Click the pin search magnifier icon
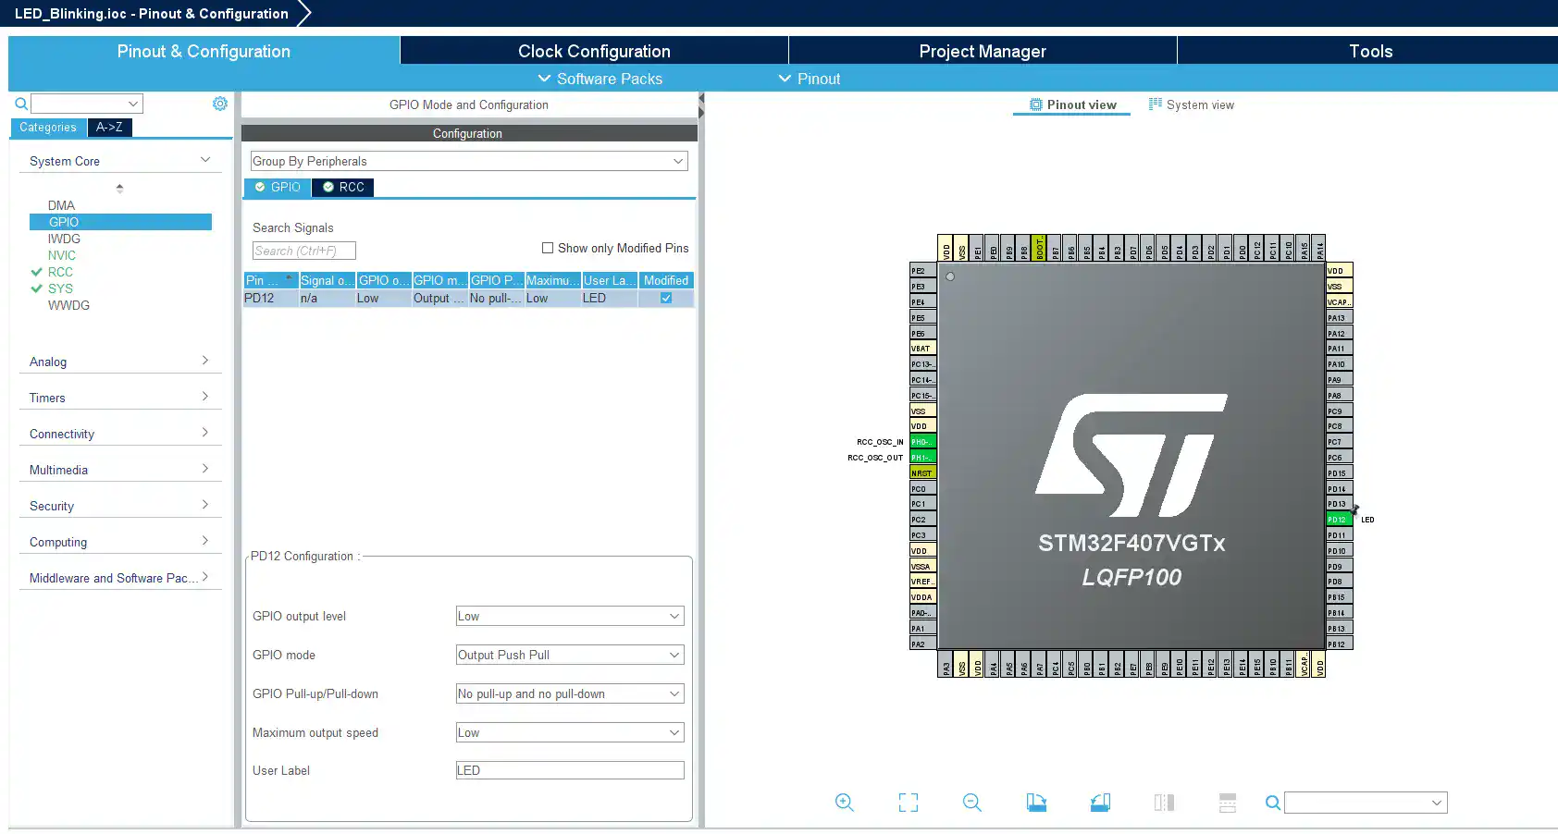Image resolution: width=1558 pixels, height=834 pixels. coord(1273,803)
